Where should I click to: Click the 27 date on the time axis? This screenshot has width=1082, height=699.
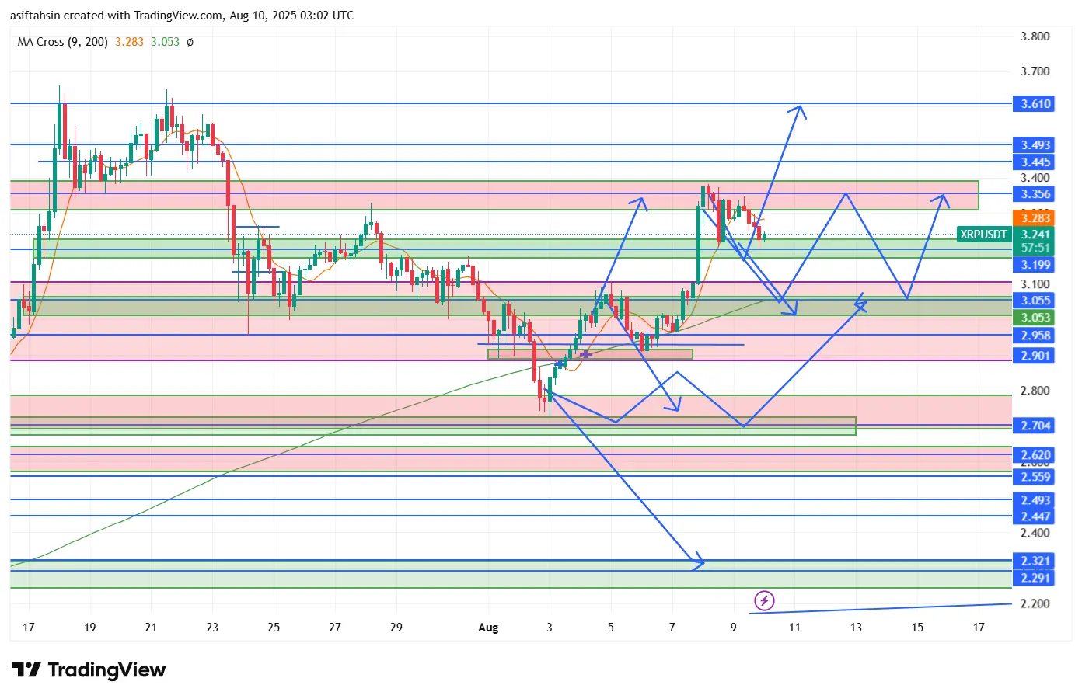pyautogui.click(x=335, y=628)
